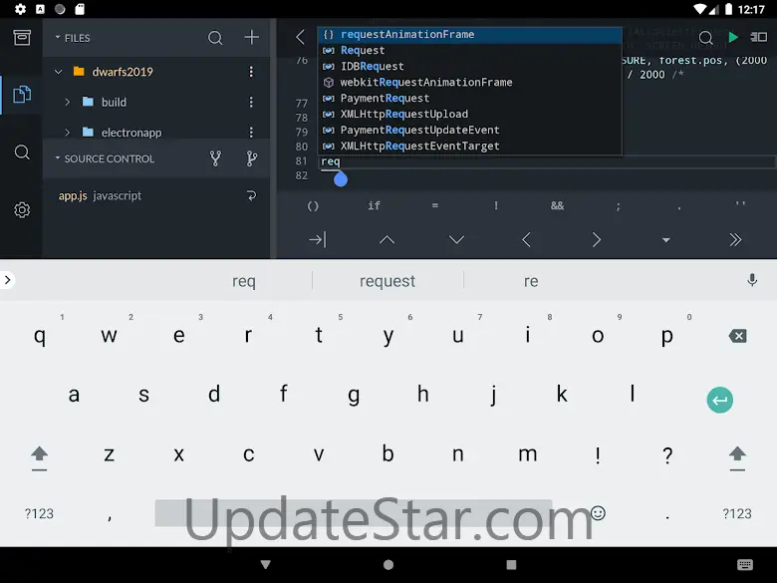Choose PaymentRequest suggestion
The image size is (777, 583).
click(x=470, y=98)
